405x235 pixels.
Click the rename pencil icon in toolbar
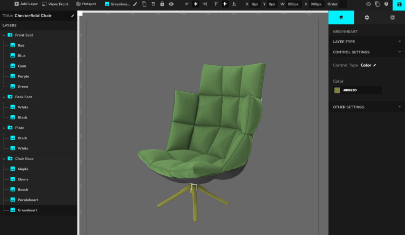pyautogui.click(x=135, y=4)
